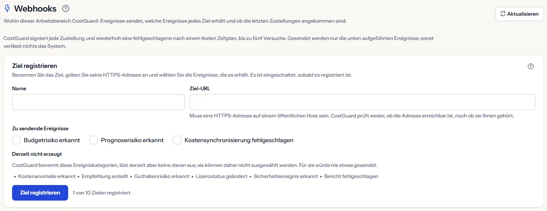Click the HTTPS-Adresse hint below Ziel-URL
Viewport: 547px width, 211px height.
[351, 116]
